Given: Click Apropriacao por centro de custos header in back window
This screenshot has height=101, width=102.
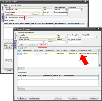Looking at the screenshot, I should (x=70, y=23).
